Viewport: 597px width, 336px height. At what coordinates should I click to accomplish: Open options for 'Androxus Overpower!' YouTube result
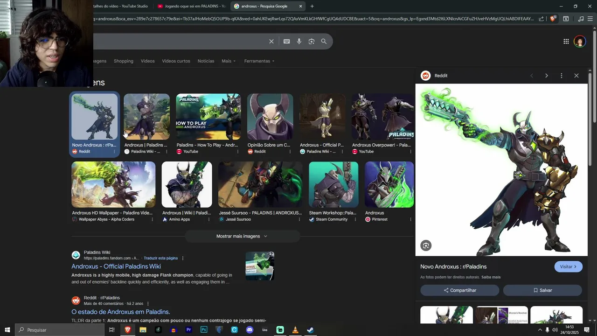[410, 152]
